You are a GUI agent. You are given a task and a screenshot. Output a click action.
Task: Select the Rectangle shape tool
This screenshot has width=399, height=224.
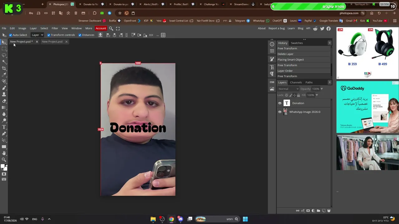click(x=4, y=147)
